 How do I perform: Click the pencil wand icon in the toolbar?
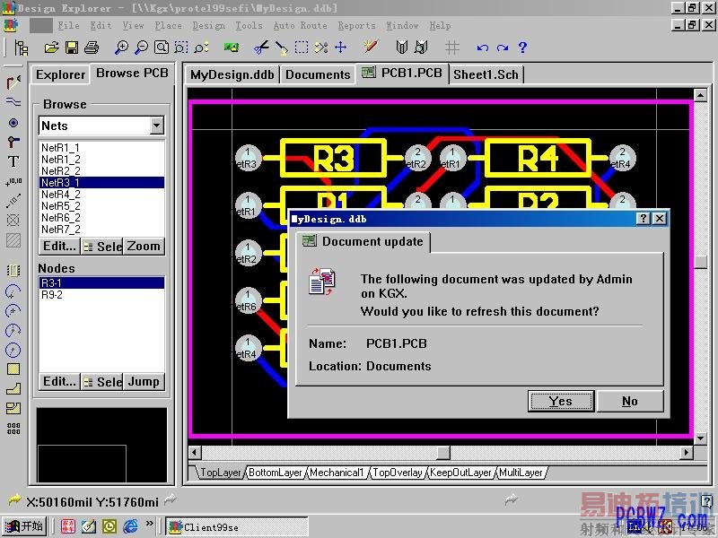tap(371, 47)
